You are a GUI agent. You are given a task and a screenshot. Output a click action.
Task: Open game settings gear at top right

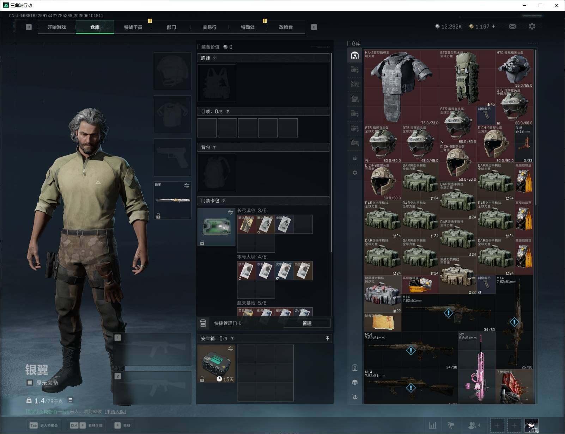pos(532,26)
